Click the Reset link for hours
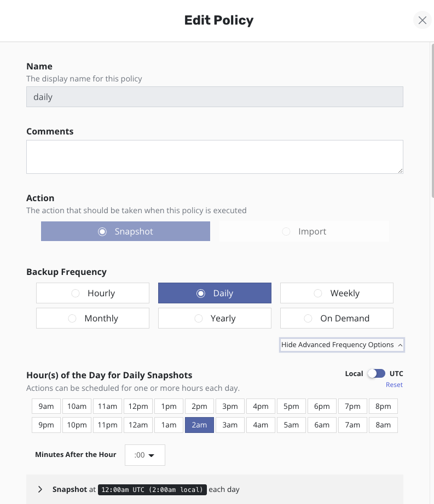 [x=394, y=385]
